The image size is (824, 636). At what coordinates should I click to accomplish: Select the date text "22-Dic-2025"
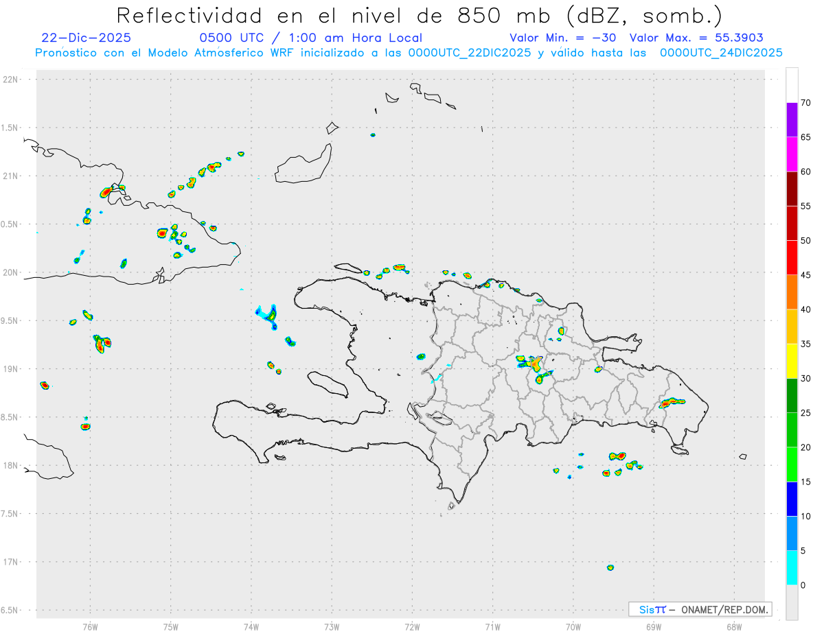coord(86,38)
